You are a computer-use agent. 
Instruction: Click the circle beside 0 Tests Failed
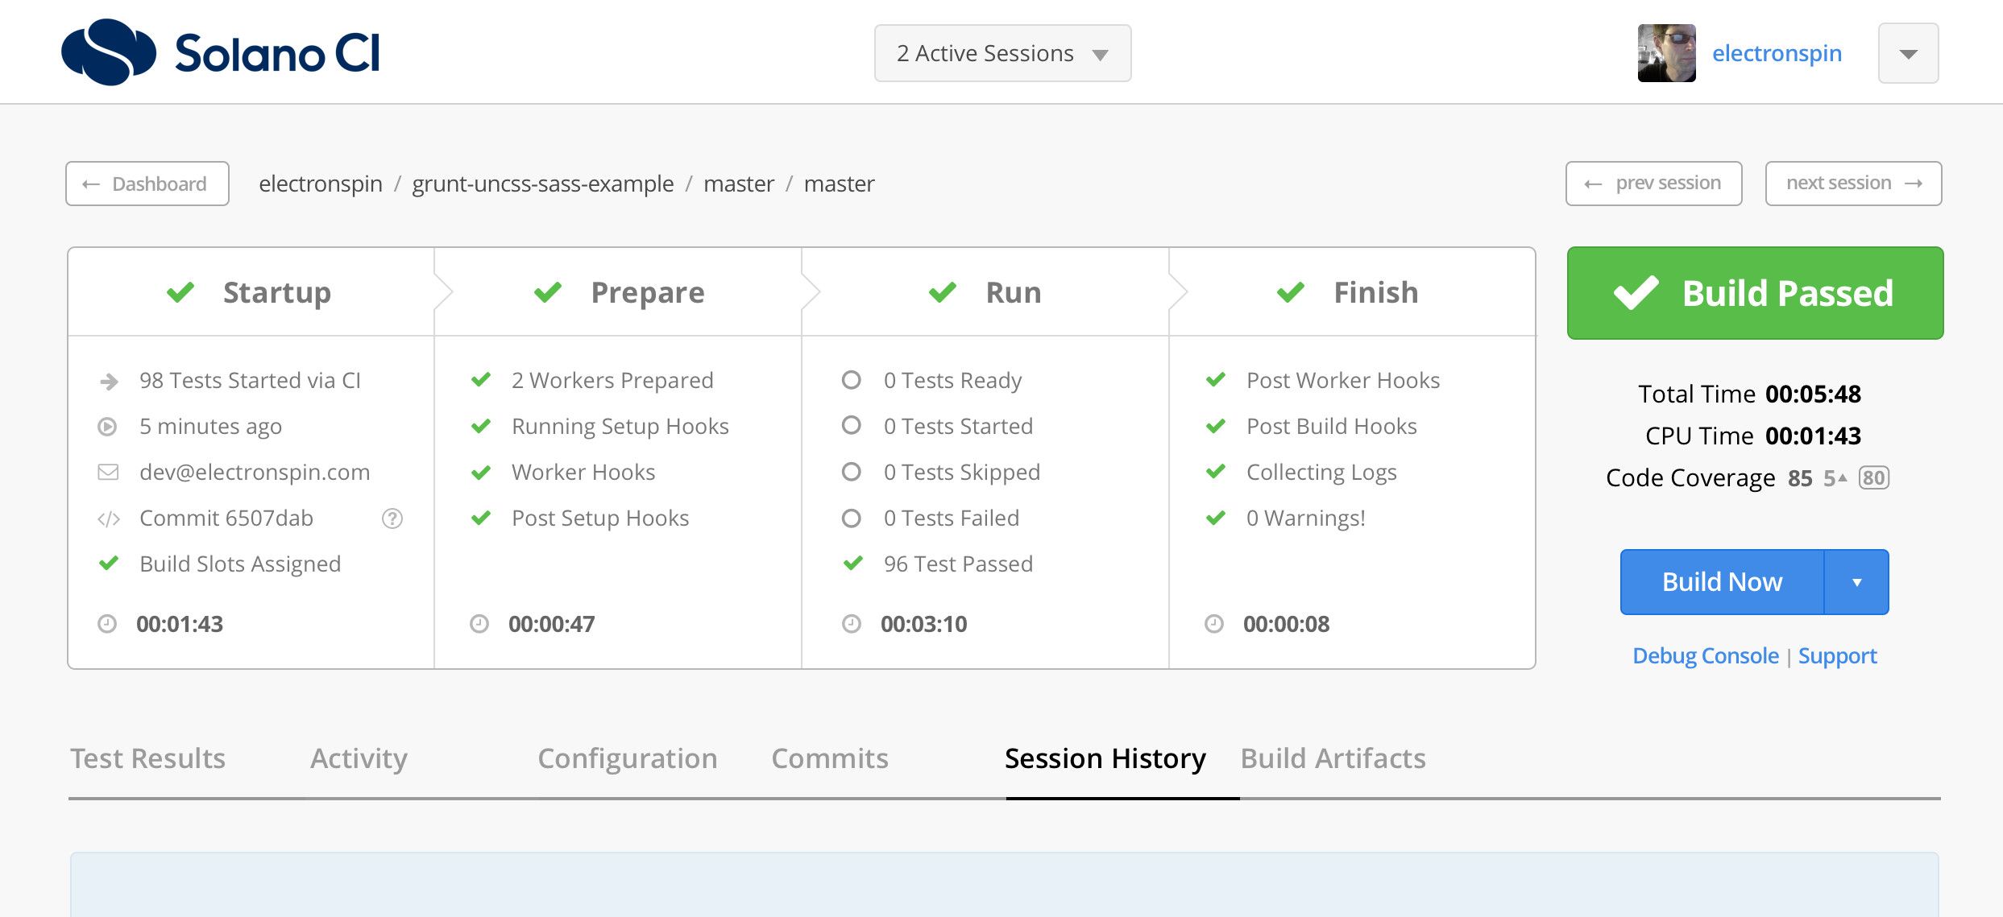click(x=852, y=518)
